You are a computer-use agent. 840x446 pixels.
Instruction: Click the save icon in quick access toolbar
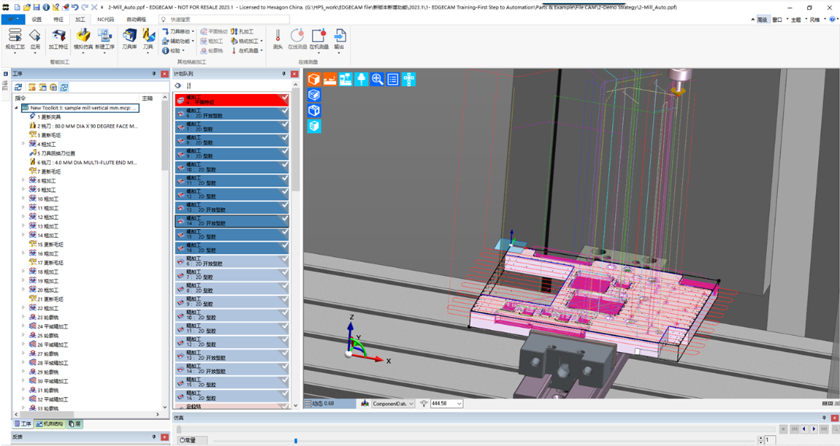[x=37, y=8]
